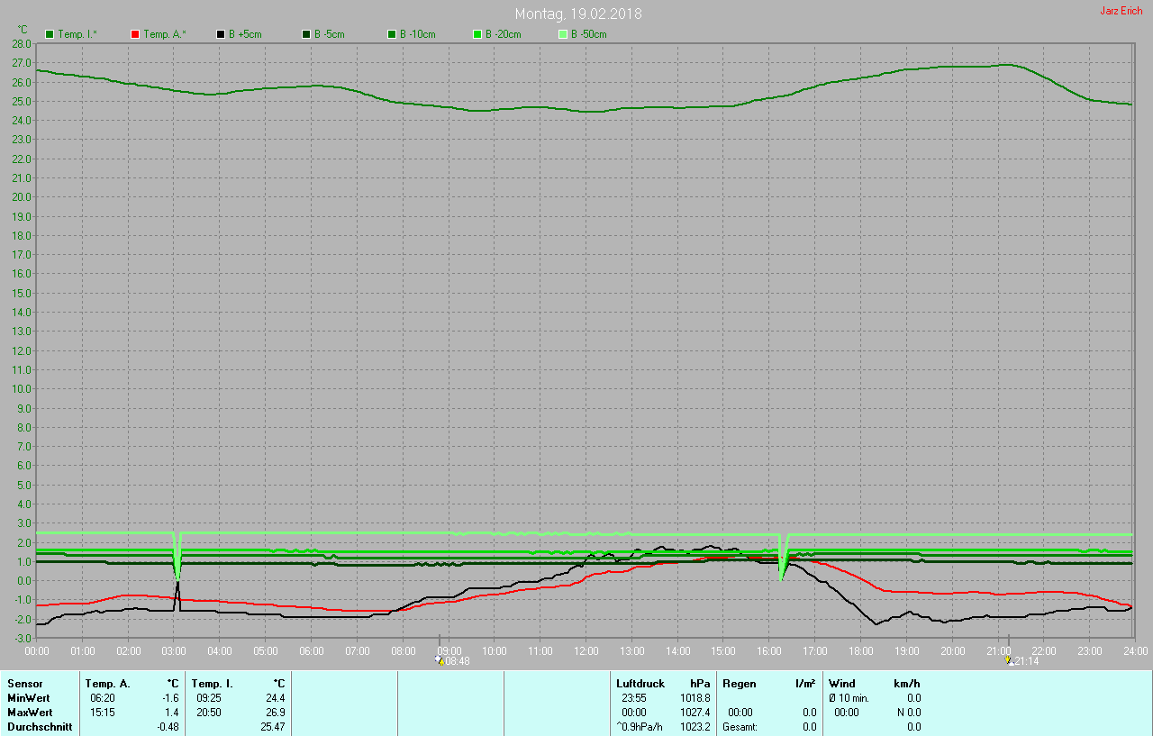
Task: Click the chart title "Montag, 19.02.2018"
Action: 578,14
